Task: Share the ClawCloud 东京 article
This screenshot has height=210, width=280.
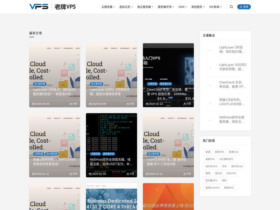Action: pos(187,104)
